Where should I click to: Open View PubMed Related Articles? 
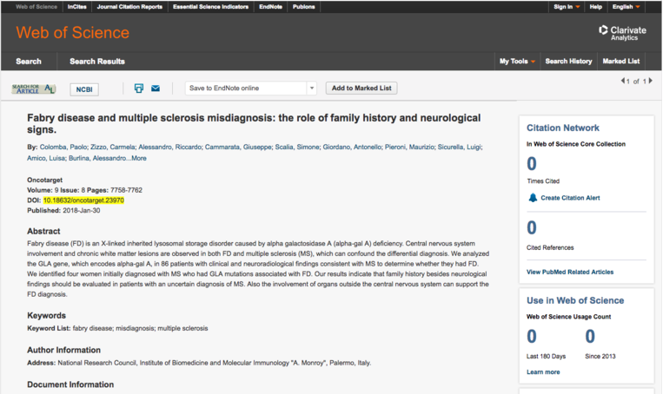[570, 272]
